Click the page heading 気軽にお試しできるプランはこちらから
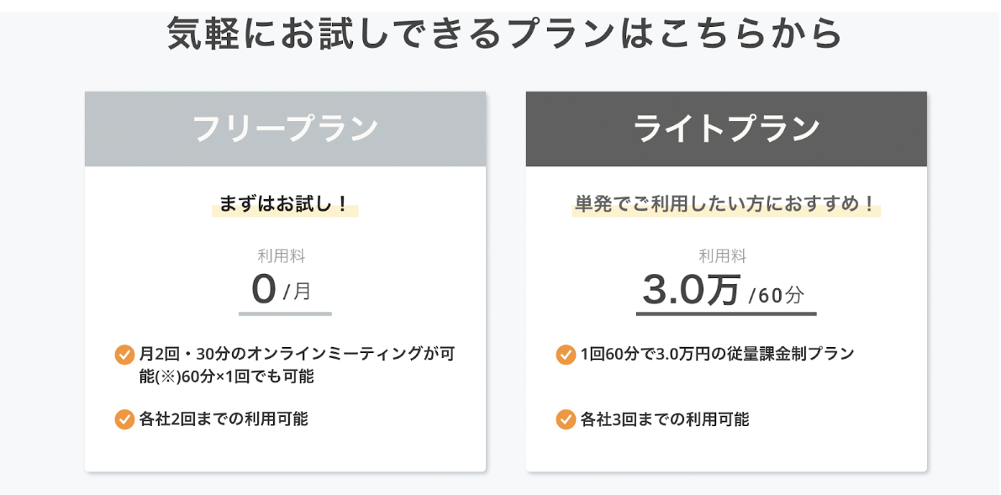The image size is (1001, 495). click(504, 34)
